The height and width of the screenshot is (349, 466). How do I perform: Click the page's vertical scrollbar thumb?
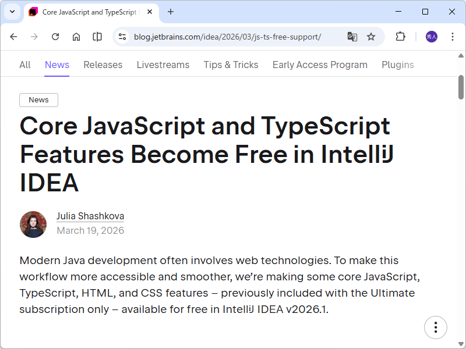(x=461, y=87)
